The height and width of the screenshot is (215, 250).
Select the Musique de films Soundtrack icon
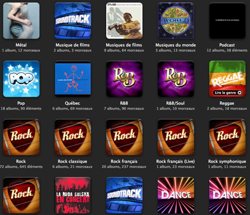(x=73, y=21)
